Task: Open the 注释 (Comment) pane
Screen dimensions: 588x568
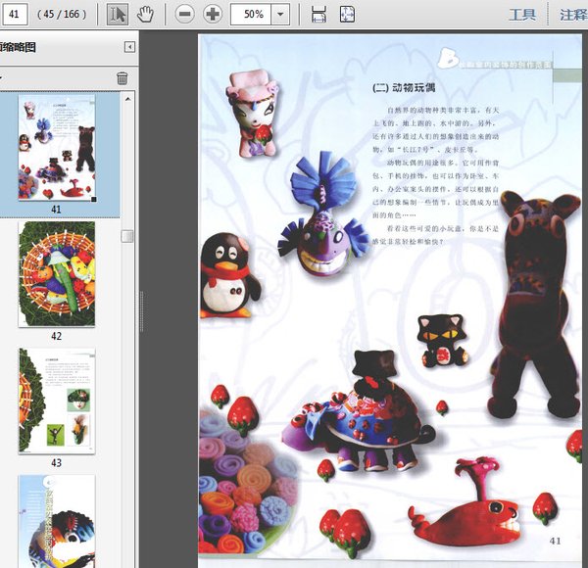Action: 572,14
